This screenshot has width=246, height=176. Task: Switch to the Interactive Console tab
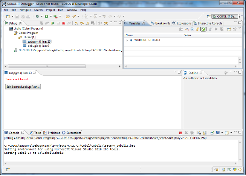(208, 23)
